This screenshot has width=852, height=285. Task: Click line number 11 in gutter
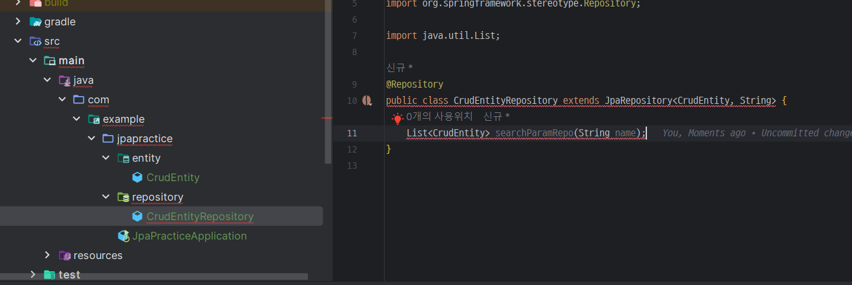352,133
